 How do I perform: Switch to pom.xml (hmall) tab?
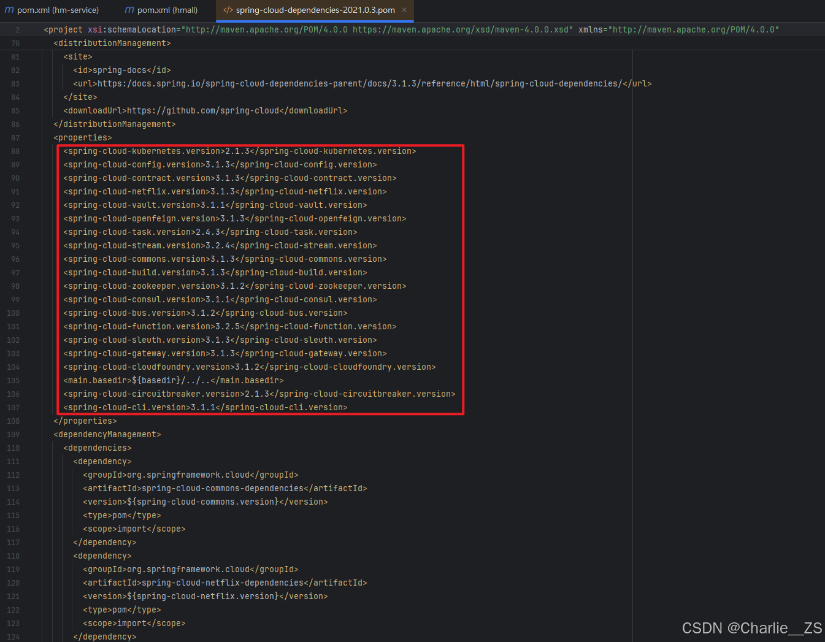coord(161,10)
